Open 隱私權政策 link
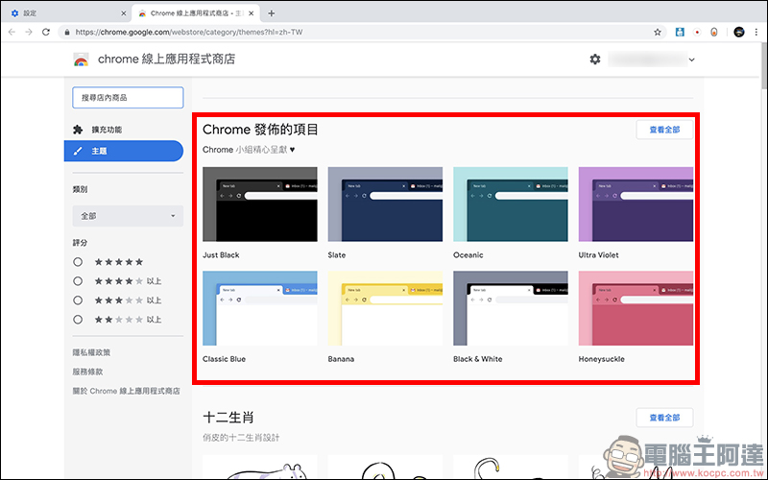The image size is (768, 480). (91, 352)
